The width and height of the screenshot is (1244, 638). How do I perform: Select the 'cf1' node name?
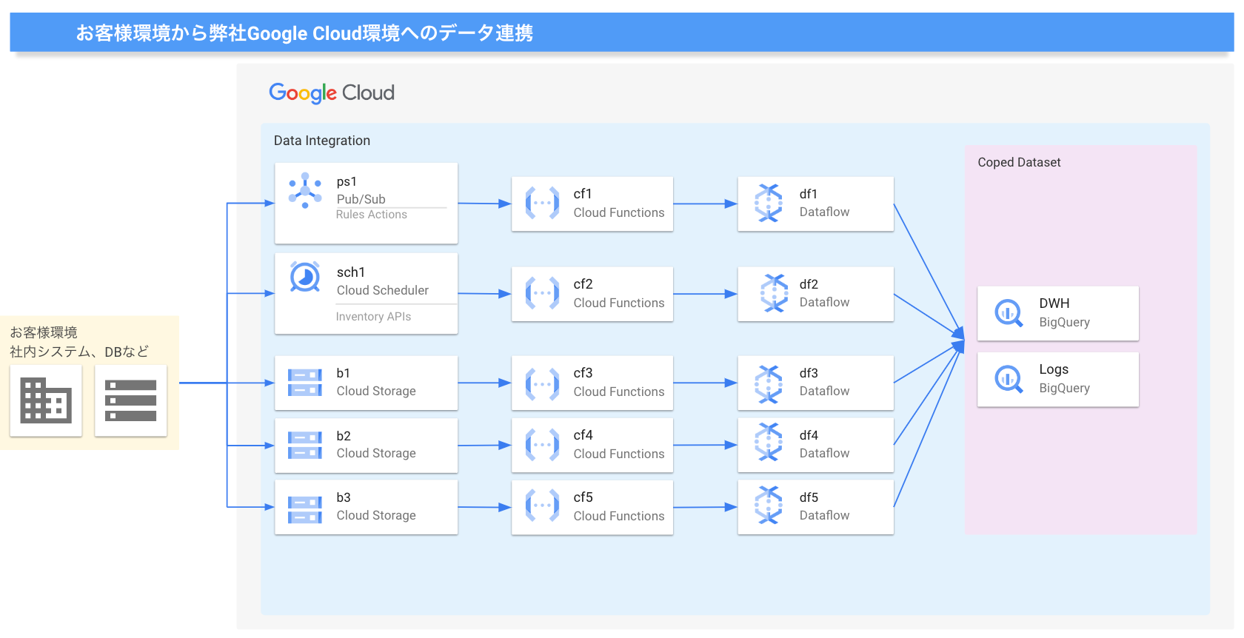(x=583, y=194)
